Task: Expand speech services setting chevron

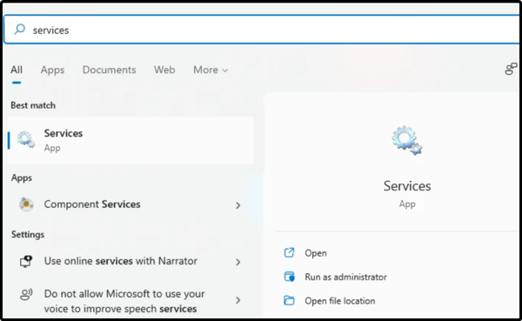Action: tap(238, 300)
